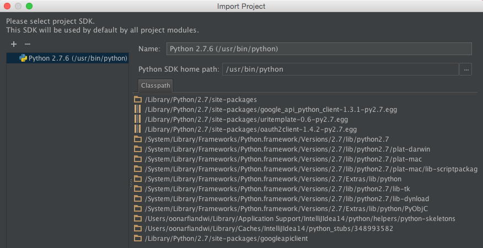Click the Name text field

(x=319, y=49)
